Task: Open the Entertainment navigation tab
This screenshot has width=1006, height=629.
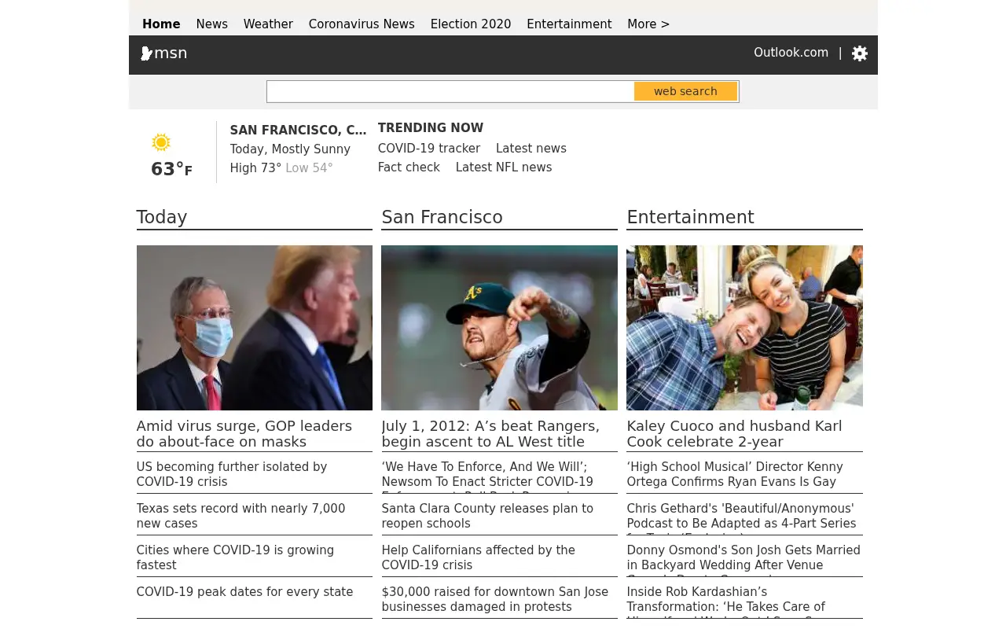Action: point(569,24)
